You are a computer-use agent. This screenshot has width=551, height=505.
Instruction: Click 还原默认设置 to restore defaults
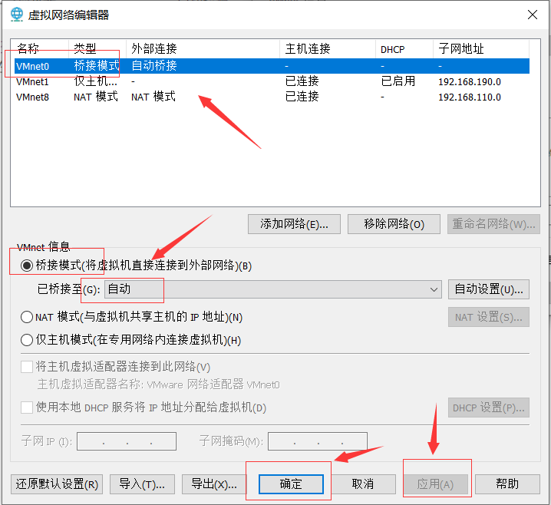pyautogui.click(x=57, y=484)
